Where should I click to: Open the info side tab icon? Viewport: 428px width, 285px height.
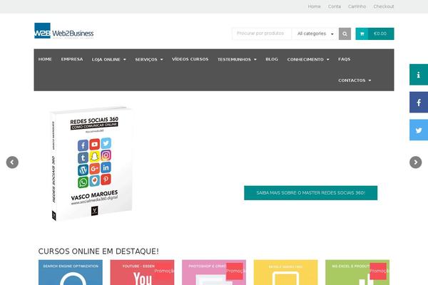click(419, 75)
